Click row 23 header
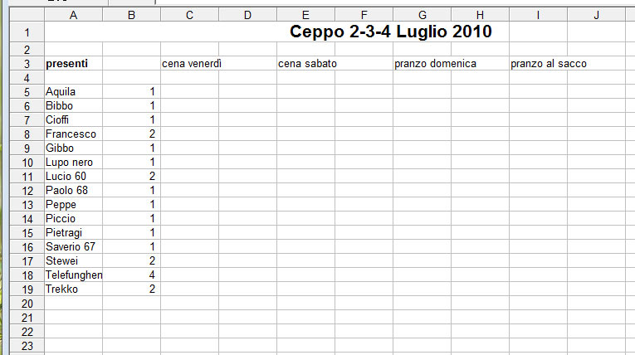This screenshot has width=635, height=355. (x=25, y=345)
